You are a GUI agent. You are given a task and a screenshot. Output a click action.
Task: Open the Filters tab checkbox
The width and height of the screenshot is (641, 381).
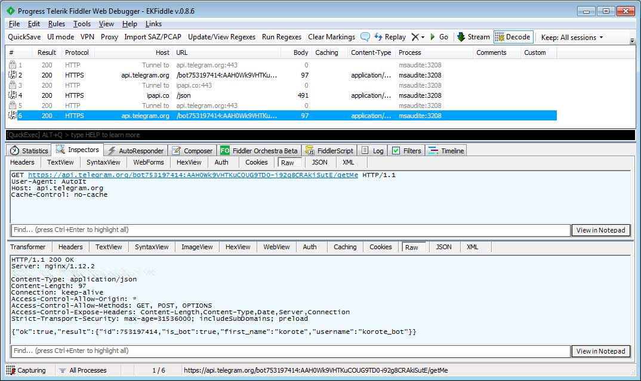(x=396, y=151)
